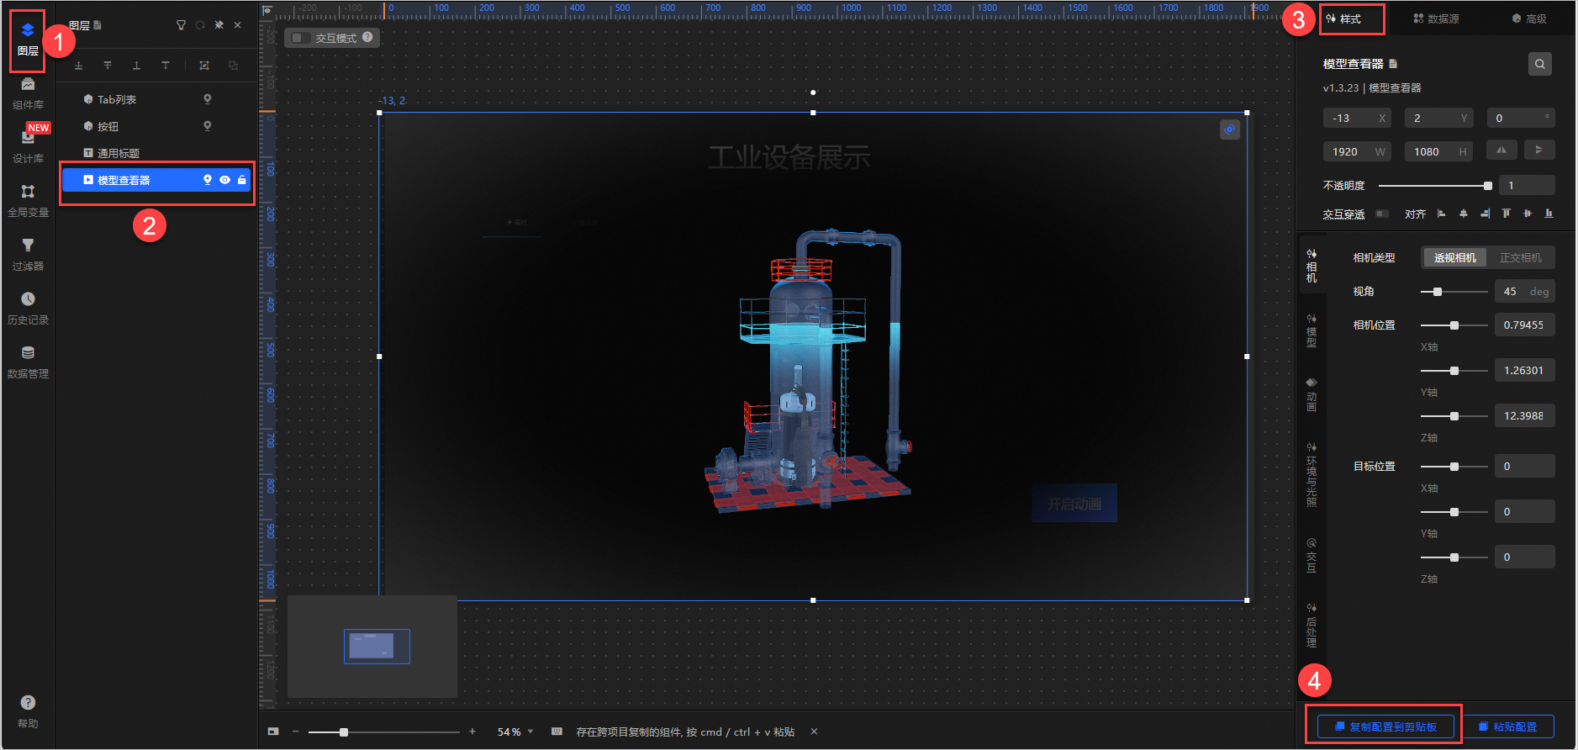Adjust 相机位置 X轴 slider
This screenshot has width=1578, height=750.
tap(1454, 325)
